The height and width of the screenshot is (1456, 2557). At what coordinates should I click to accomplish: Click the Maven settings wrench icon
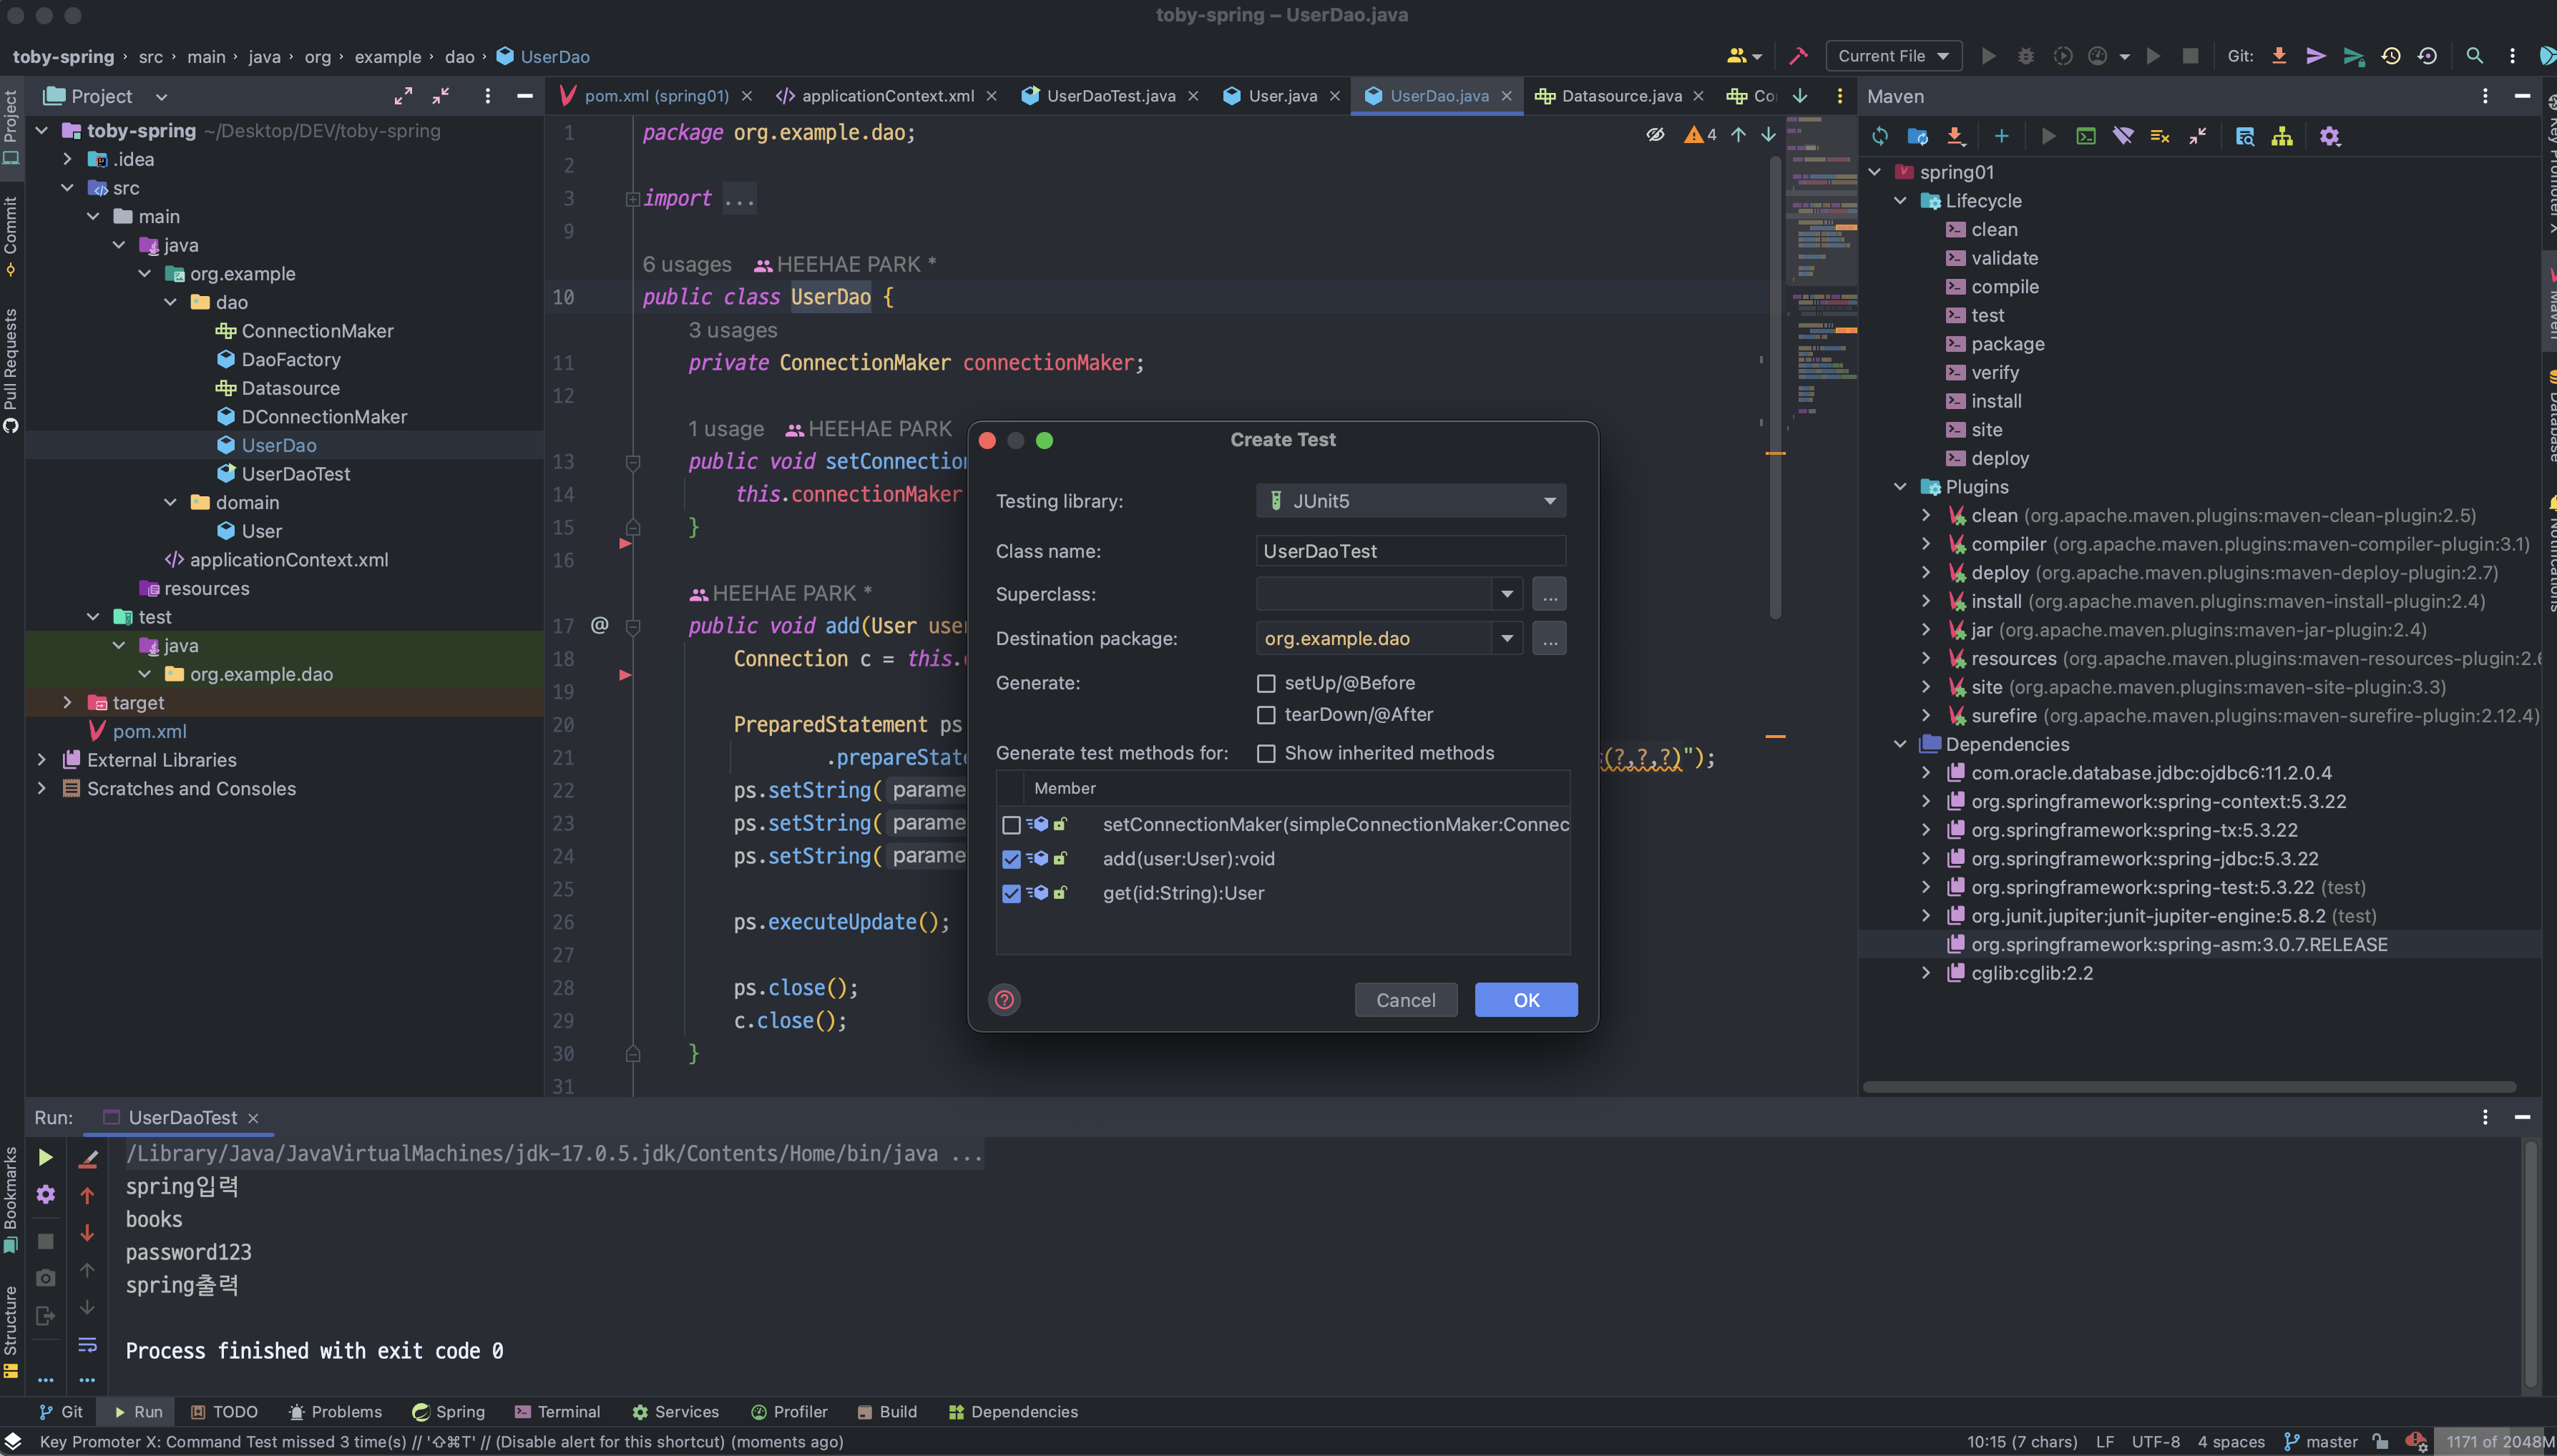click(x=2330, y=136)
